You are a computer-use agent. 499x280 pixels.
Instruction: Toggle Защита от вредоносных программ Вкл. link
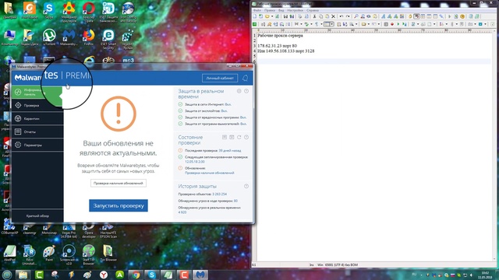click(243, 117)
